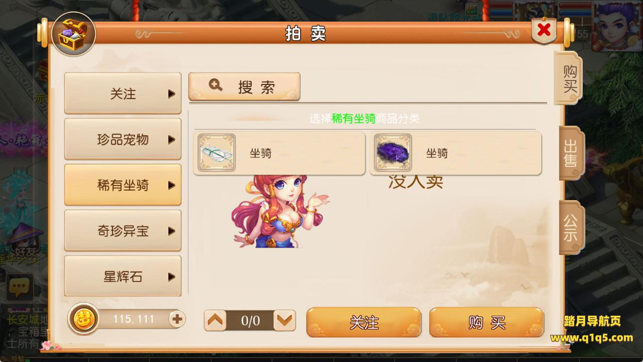Click the orange 购买 button
Image resolution: width=643 pixels, height=362 pixels.
[x=487, y=322]
